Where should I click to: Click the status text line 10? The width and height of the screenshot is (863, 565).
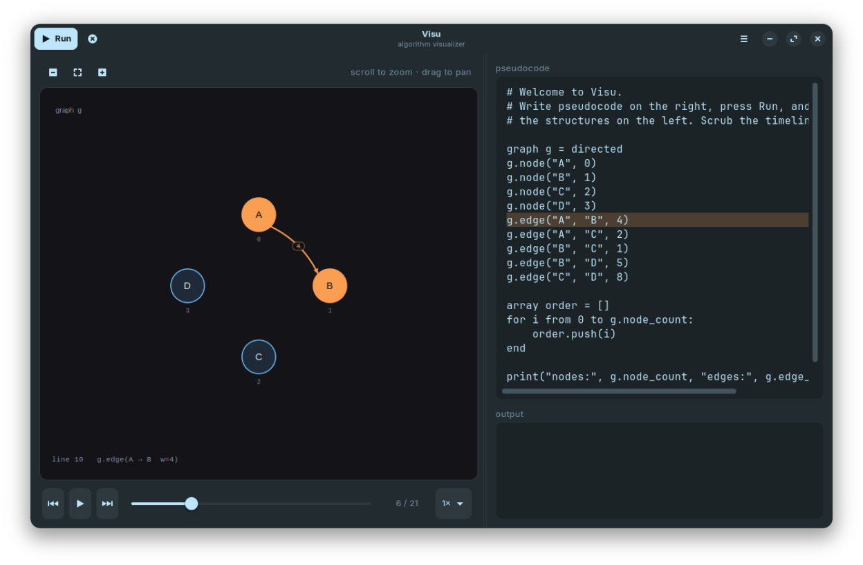(x=68, y=459)
